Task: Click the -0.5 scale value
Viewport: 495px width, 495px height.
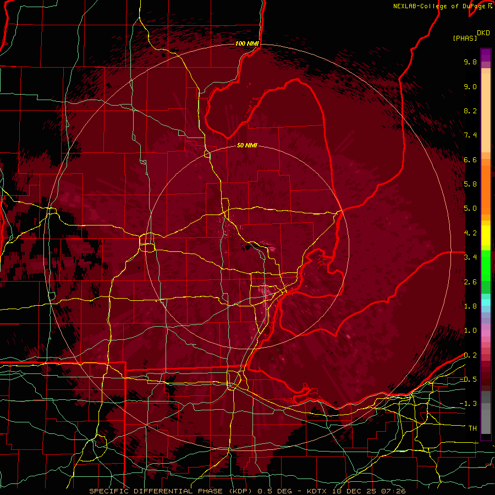Action: (468, 380)
